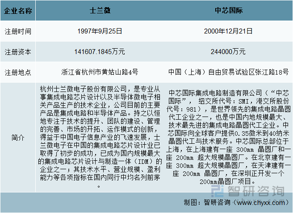Image resolution: width=293 pixels, height=213 pixels.
Task: Click the 注册时间 row label
Action: click(x=18, y=31)
